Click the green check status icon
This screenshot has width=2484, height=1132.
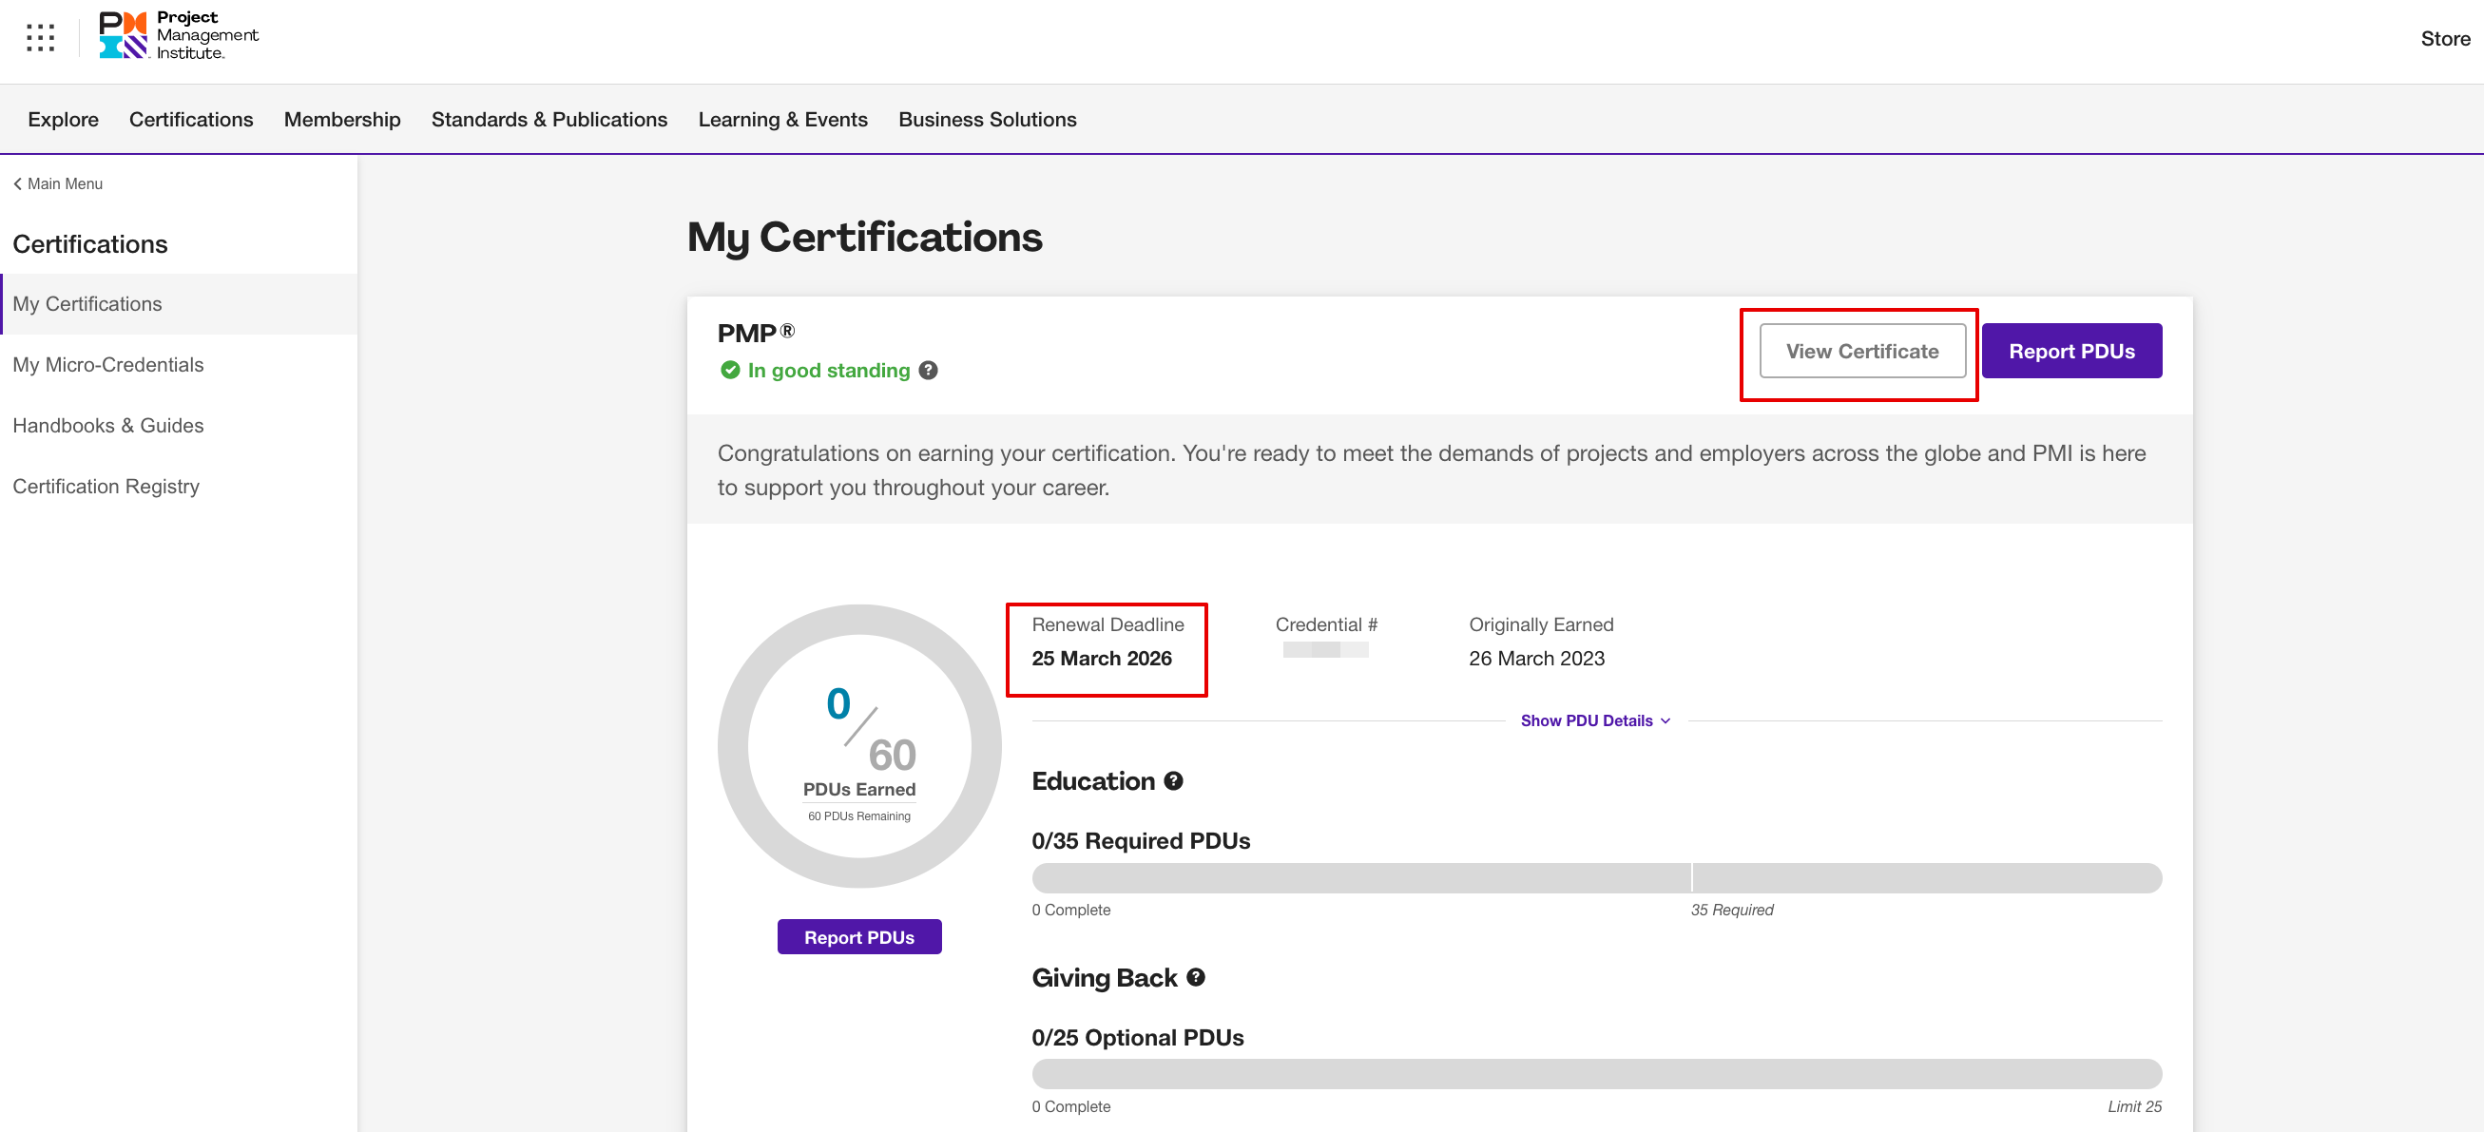730,371
